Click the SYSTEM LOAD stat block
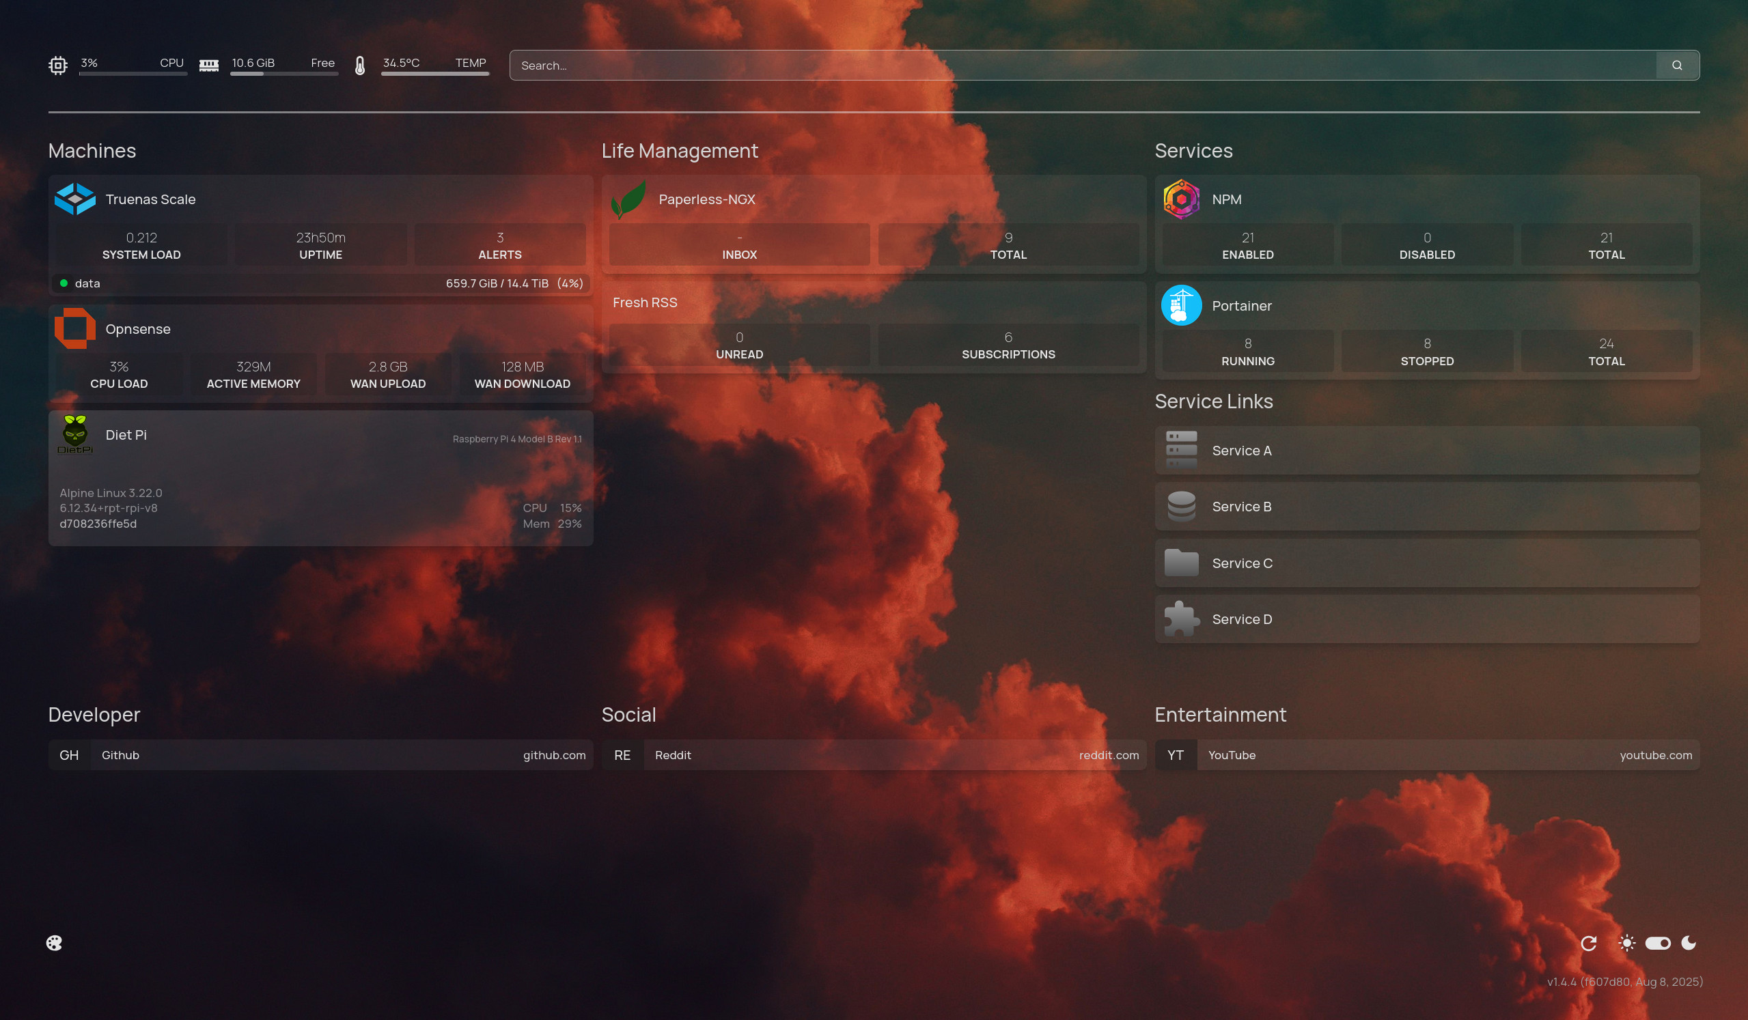The height and width of the screenshot is (1020, 1748). click(141, 245)
